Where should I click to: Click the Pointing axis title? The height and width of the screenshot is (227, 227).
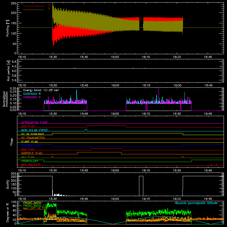8,28
